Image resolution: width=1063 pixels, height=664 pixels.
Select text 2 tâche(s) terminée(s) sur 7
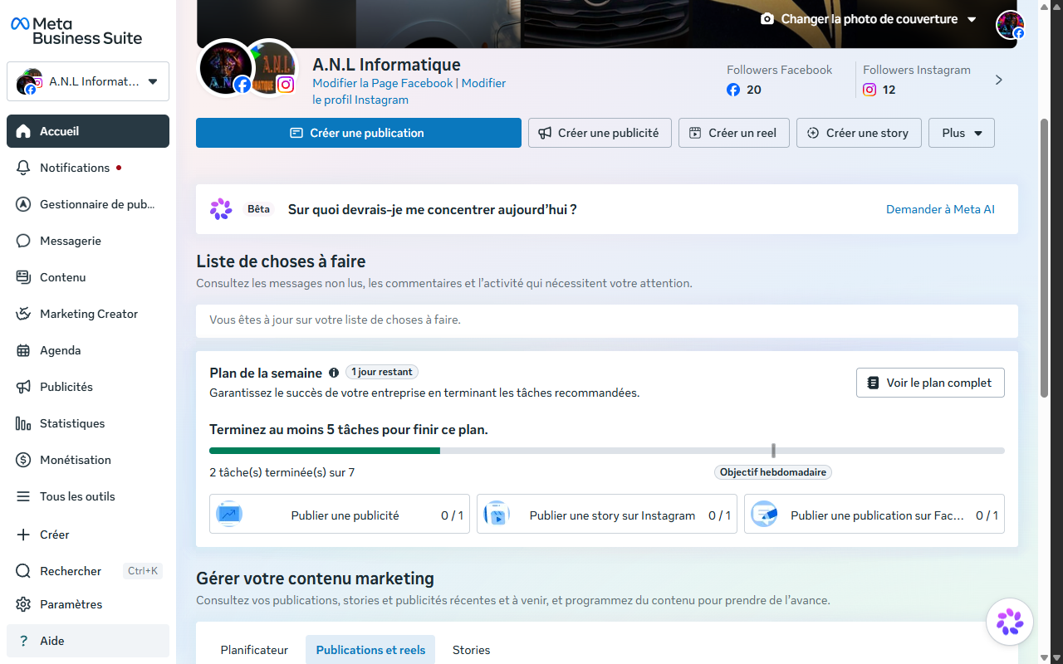coord(282,472)
